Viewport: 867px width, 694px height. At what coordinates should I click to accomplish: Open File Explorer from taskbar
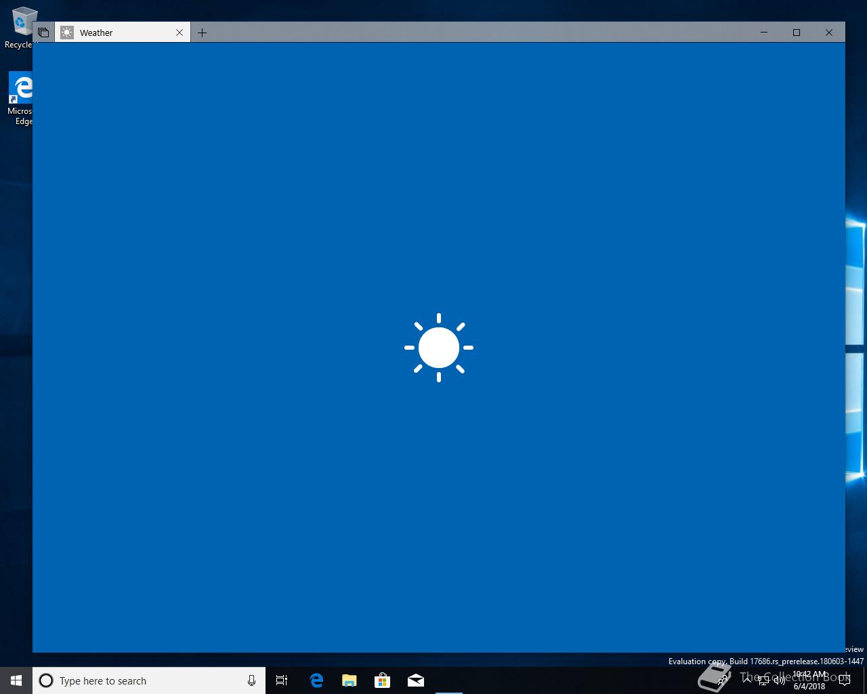pos(350,680)
